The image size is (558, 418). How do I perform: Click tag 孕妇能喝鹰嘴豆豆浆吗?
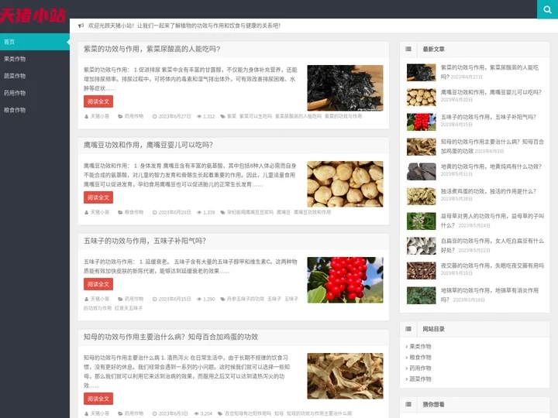coord(250,212)
